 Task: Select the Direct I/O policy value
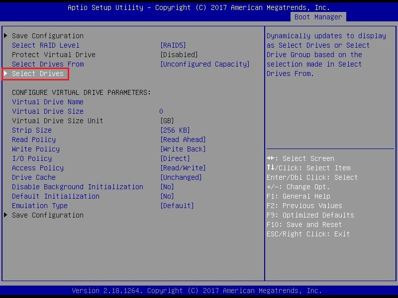(x=175, y=158)
